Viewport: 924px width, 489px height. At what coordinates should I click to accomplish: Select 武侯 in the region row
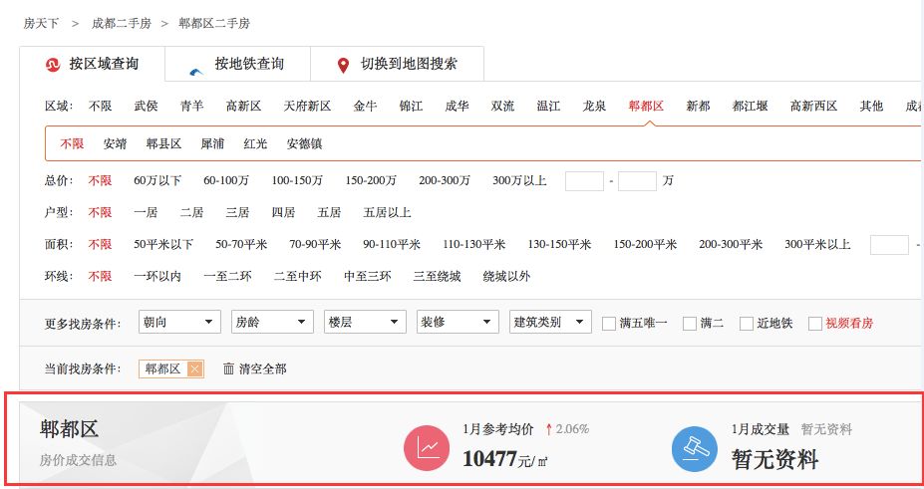146,106
